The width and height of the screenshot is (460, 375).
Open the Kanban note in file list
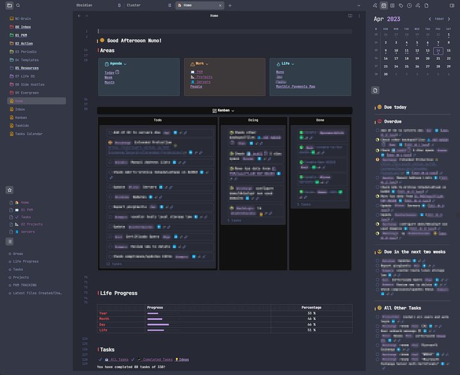pos(21,117)
